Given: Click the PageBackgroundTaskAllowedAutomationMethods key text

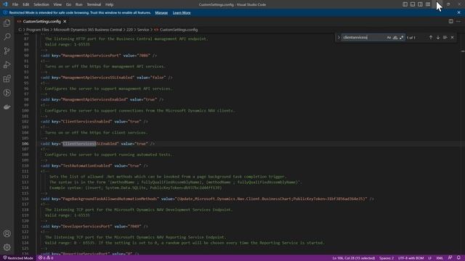Looking at the screenshot, I should coord(110,199).
